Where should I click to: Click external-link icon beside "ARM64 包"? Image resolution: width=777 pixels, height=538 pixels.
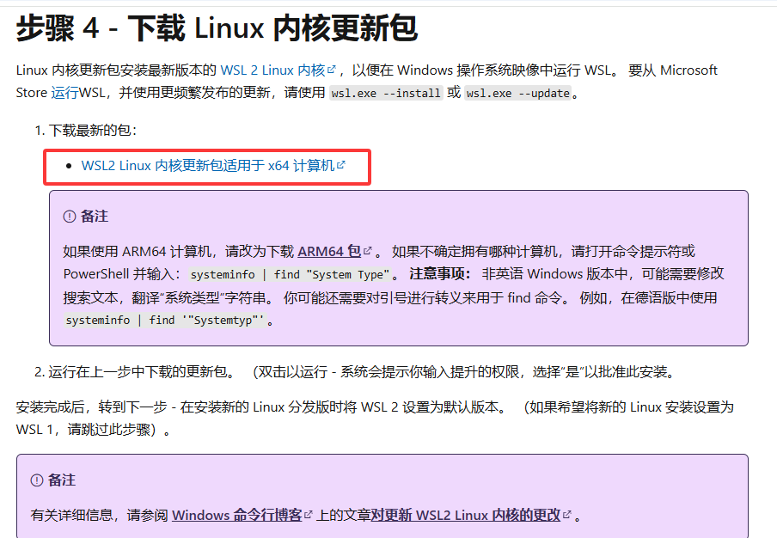368,252
